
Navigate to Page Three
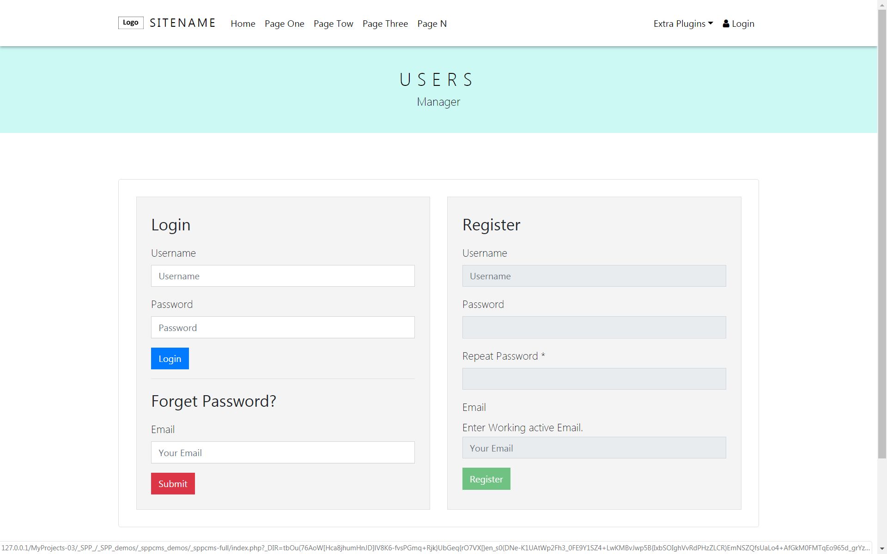click(x=385, y=24)
